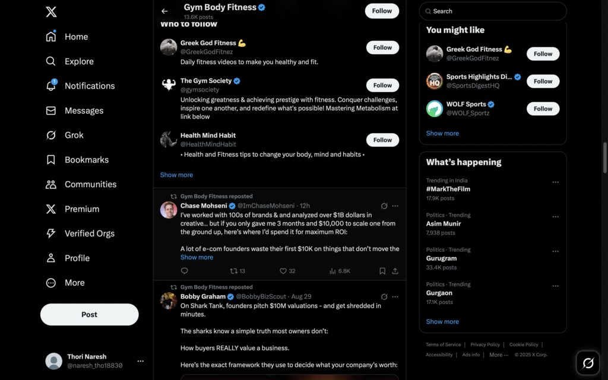Go to Communities in sidebar
Image resolution: width=608 pixels, height=380 pixels.
81,184
